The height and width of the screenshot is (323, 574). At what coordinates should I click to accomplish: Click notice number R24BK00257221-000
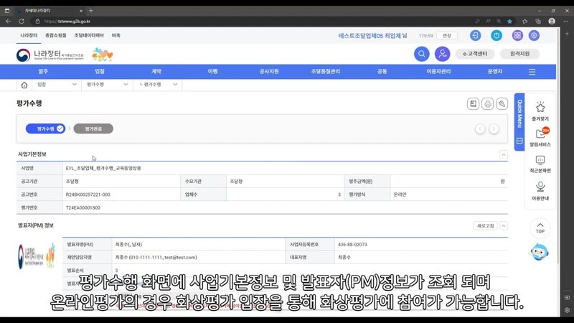[x=88, y=195]
